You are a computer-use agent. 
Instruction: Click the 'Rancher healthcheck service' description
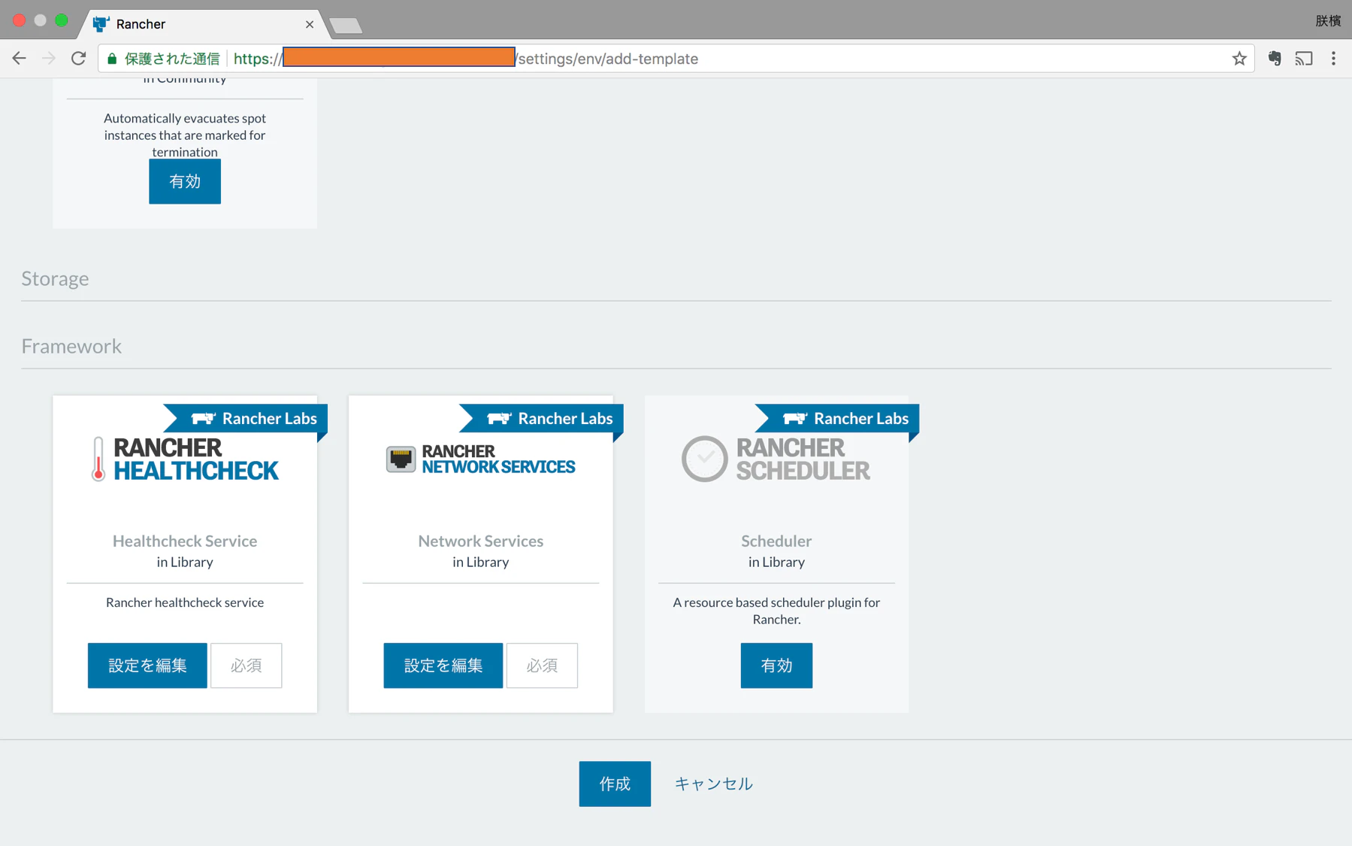[x=185, y=602]
